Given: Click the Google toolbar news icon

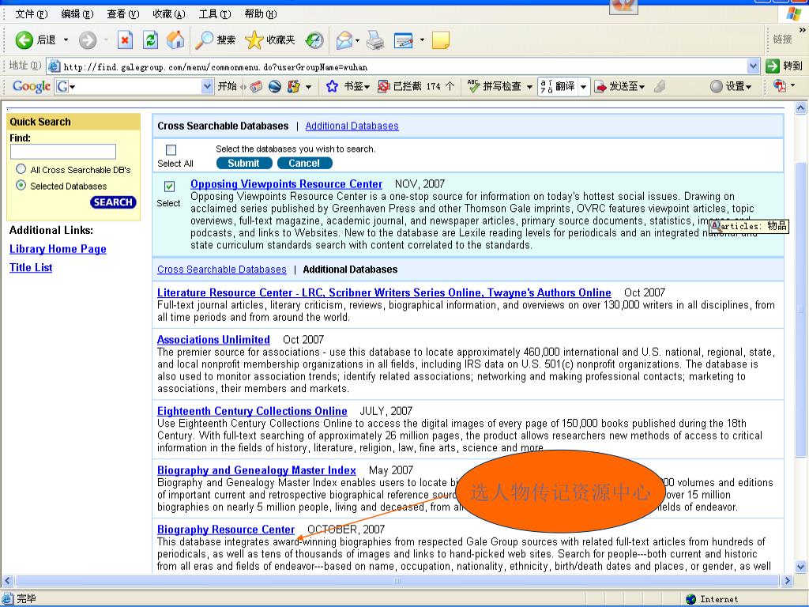Looking at the screenshot, I should 257,86.
